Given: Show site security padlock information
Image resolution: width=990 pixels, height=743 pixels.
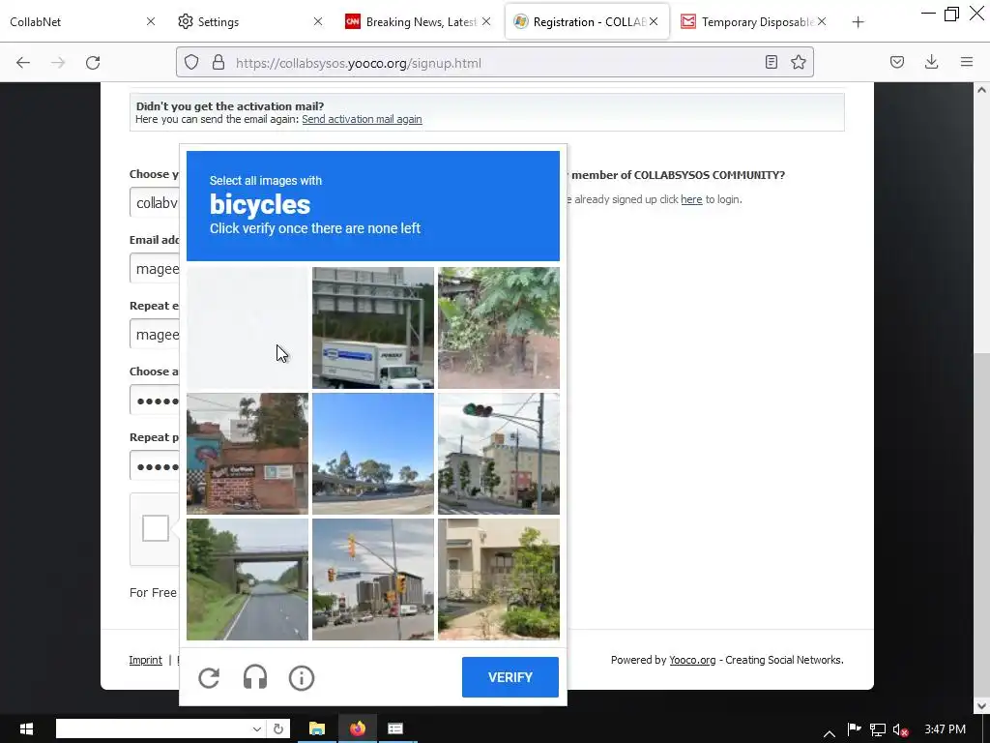Looking at the screenshot, I should [218, 63].
